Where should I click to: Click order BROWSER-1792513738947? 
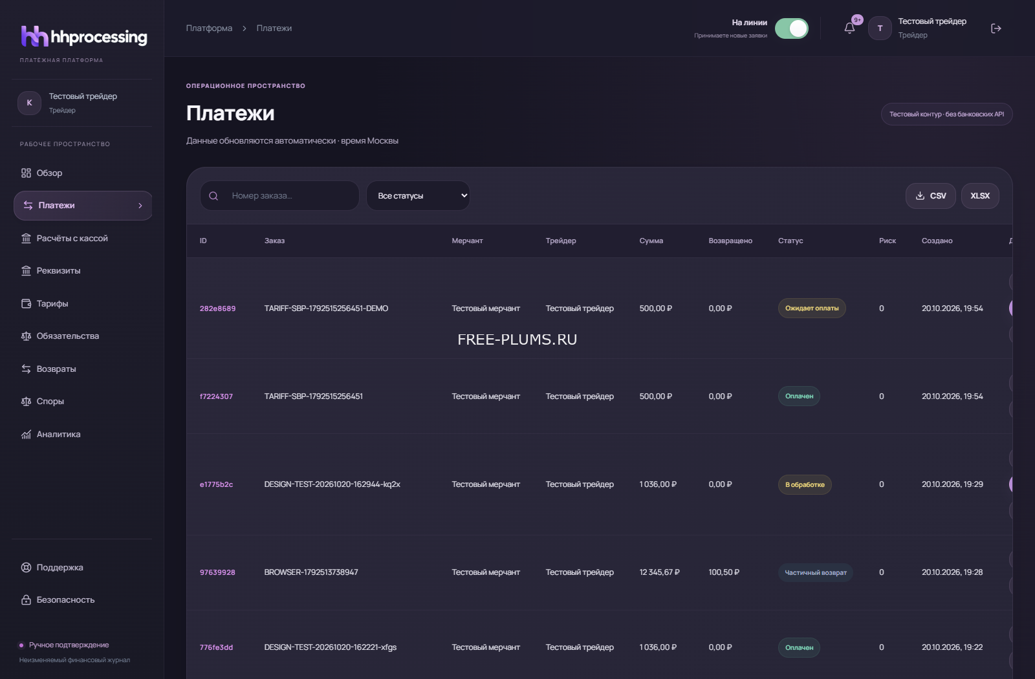[311, 572]
